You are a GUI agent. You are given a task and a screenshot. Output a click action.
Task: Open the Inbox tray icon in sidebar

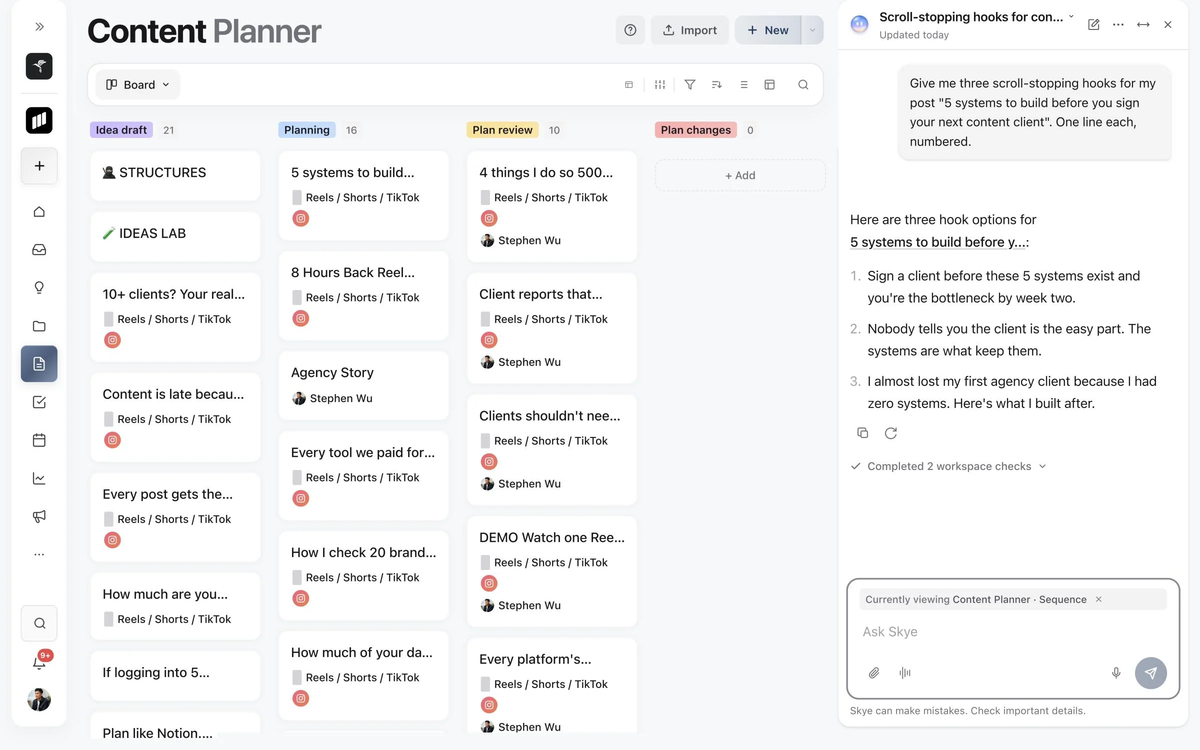coord(39,249)
